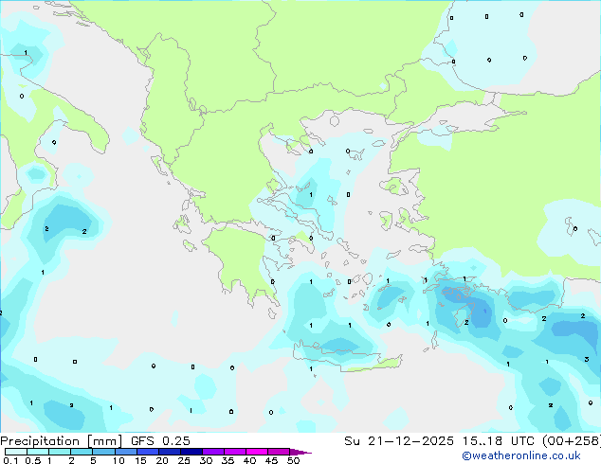Click the legend label '0.1'
This screenshot has height=464, width=601.
[10, 460]
